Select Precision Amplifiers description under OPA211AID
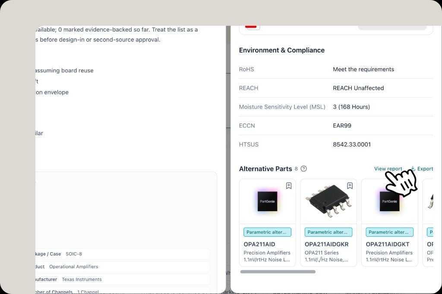This screenshot has height=294, width=442. 267,253
